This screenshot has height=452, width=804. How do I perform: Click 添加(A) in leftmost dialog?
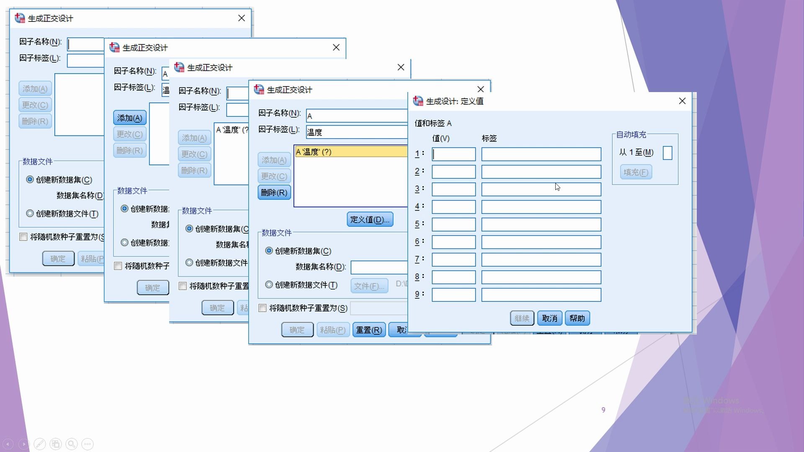coord(35,89)
